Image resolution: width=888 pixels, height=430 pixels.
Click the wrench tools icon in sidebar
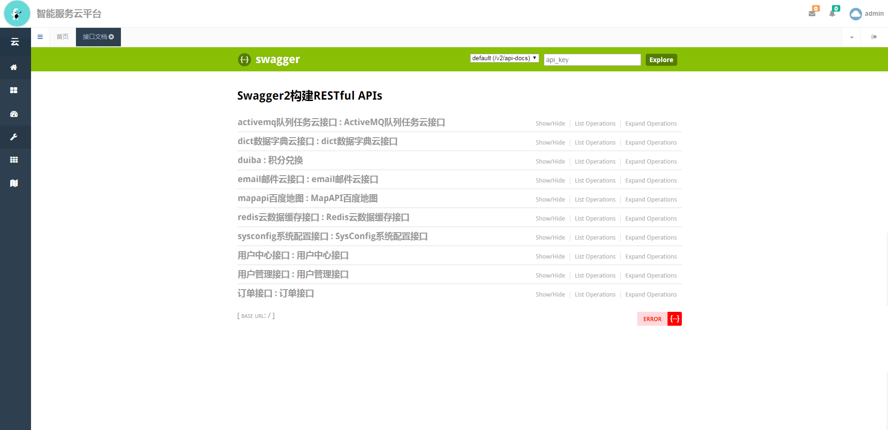tap(14, 137)
